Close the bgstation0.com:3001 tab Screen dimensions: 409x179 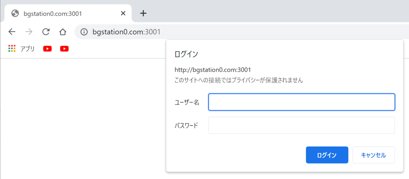(123, 13)
